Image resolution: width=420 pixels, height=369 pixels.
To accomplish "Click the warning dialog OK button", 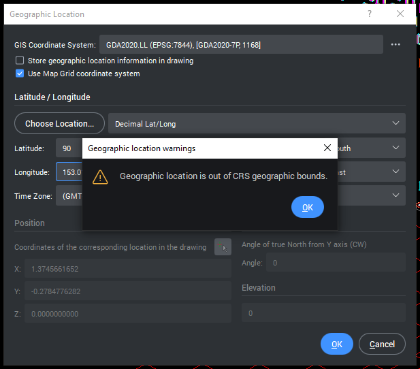I will click(x=307, y=207).
